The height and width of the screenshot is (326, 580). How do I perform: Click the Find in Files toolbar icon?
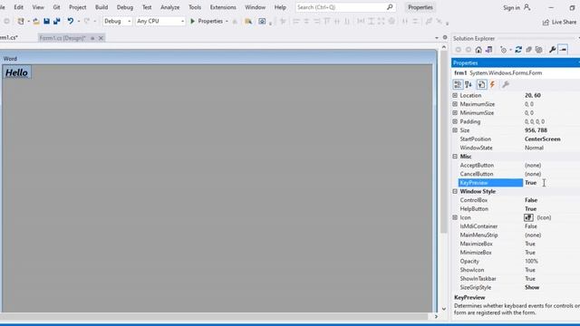point(248,22)
